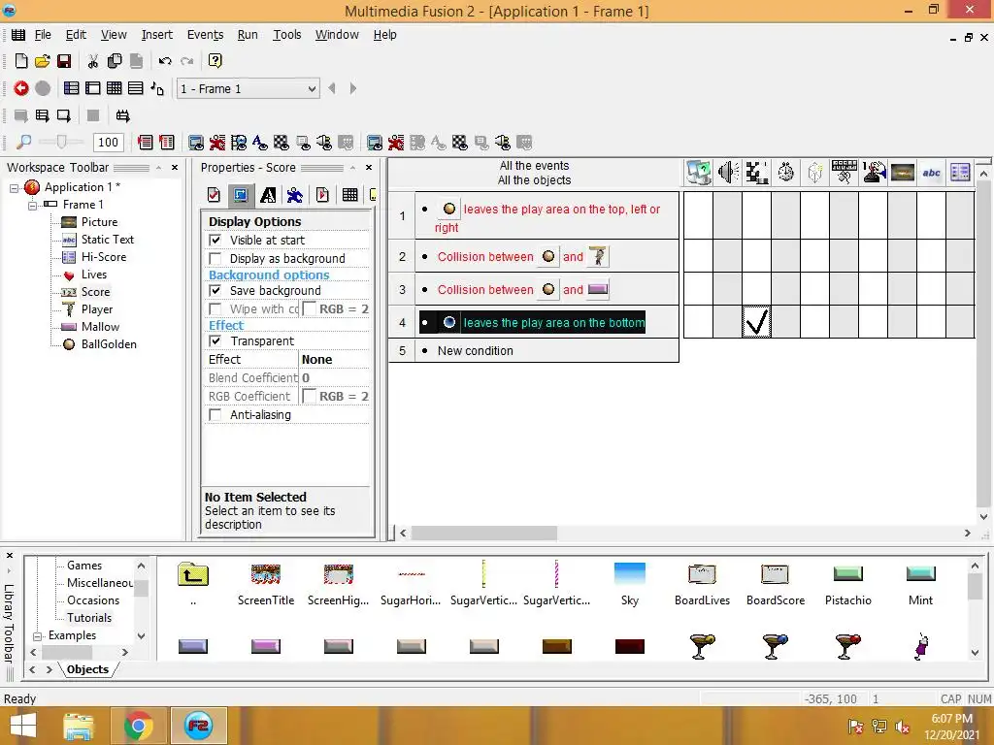The width and height of the screenshot is (994, 745).
Task: Click the Player 1 joystick column icon
Action: click(874, 173)
